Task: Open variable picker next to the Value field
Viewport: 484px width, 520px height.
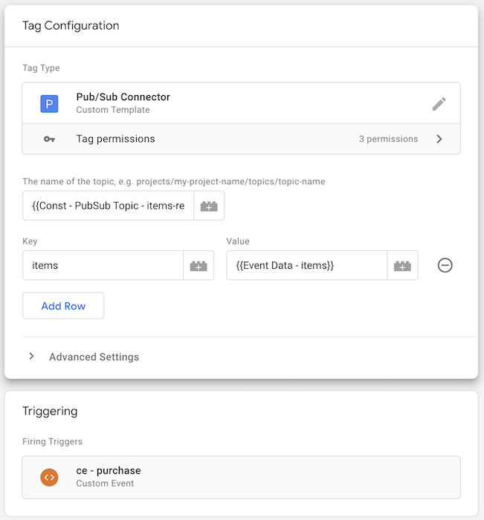Action: pyautogui.click(x=402, y=265)
